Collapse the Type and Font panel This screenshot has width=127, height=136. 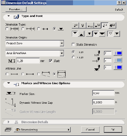point(9,16)
